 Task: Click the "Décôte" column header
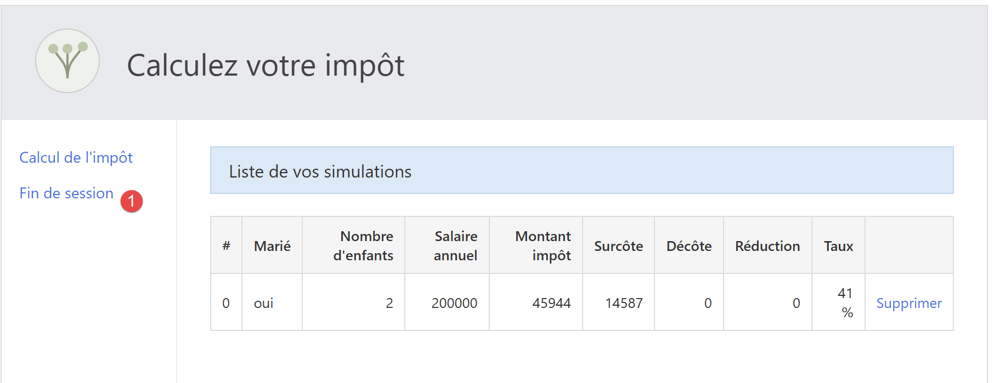(x=689, y=246)
